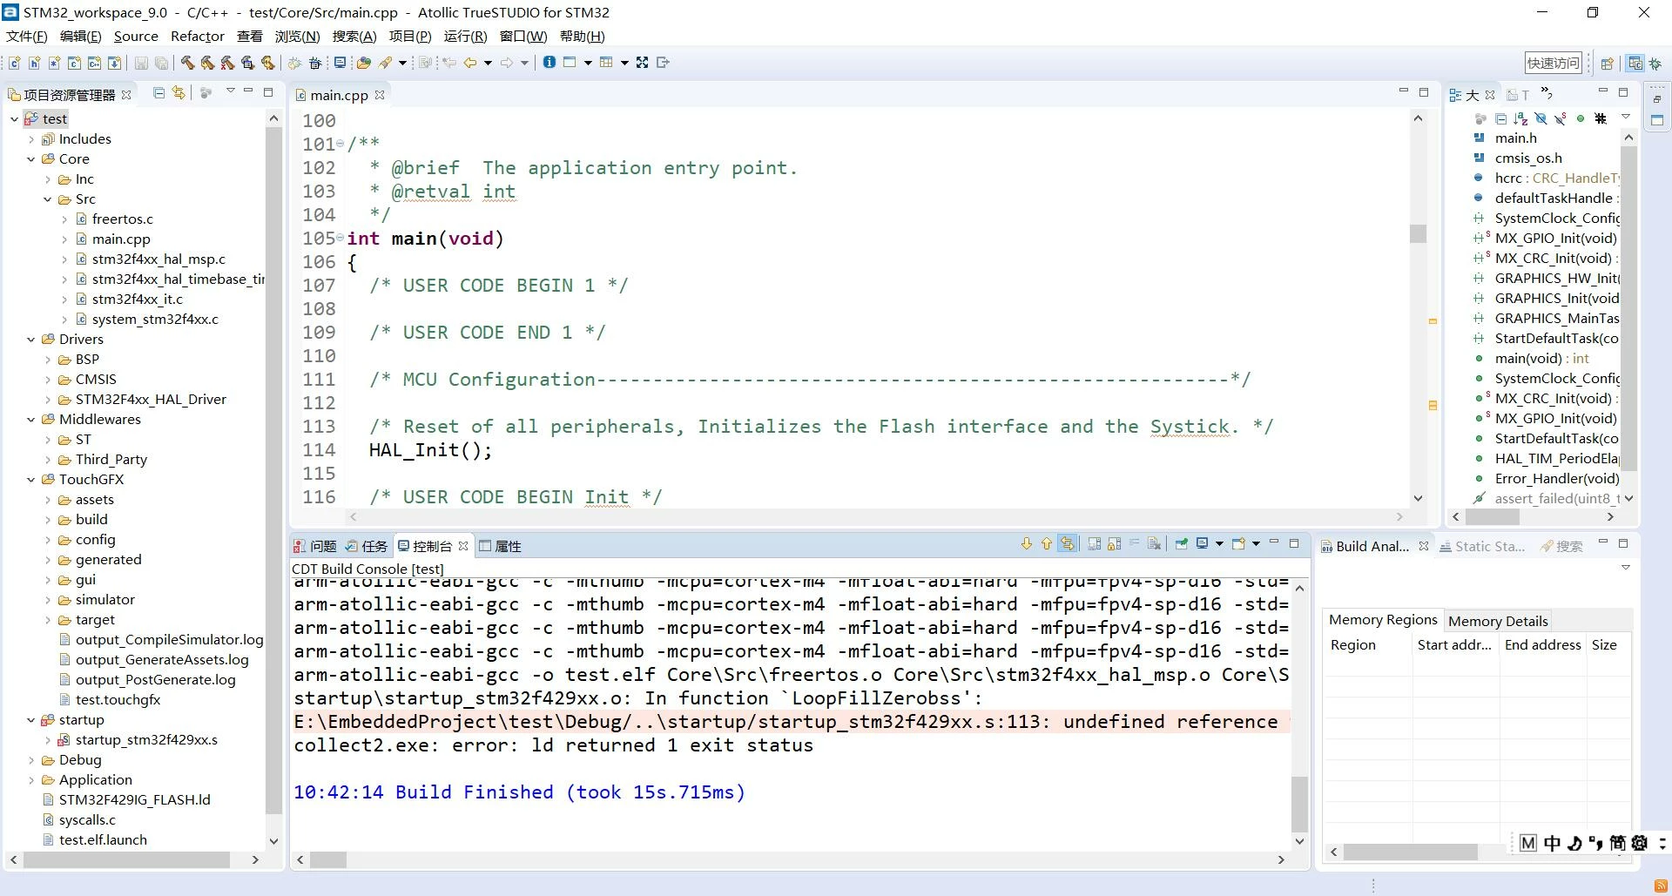The image size is (1672, 896).
Task: Open the Refactor menu
Action: (x=198, y=36)
